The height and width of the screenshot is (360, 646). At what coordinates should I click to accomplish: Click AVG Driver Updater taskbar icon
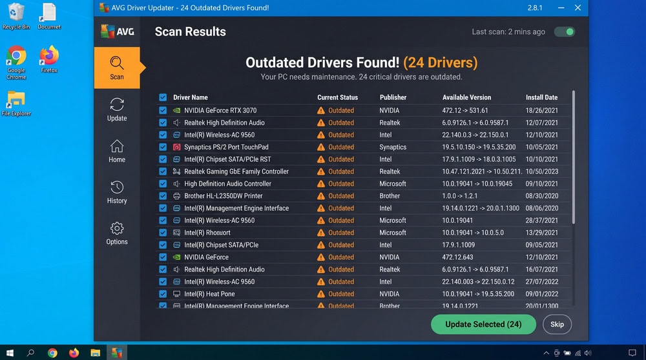coord(116,353)
